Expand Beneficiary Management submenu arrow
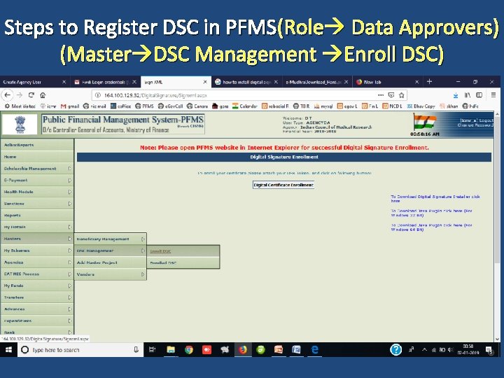The width and height of the screenshot is (504, 378). point(143,239)
